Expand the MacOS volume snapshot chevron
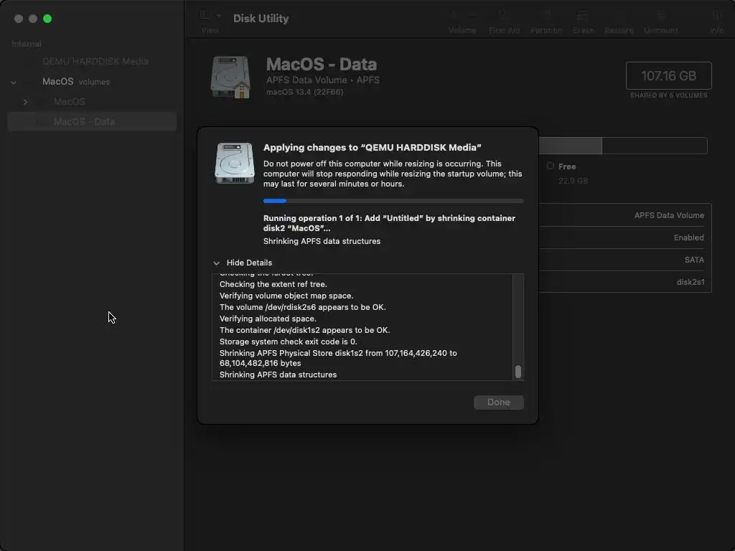 pos(25,102)
